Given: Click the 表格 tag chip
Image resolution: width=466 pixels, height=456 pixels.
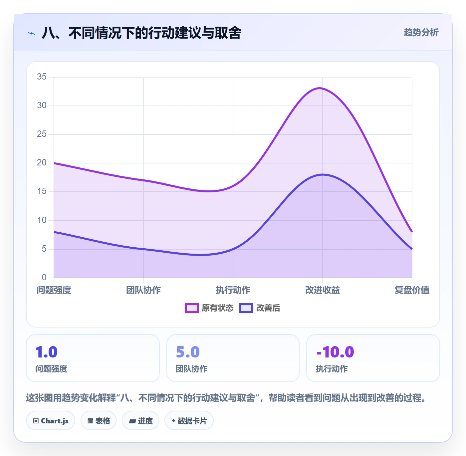Looking at the screenshot, I should [x=99, y=421].
